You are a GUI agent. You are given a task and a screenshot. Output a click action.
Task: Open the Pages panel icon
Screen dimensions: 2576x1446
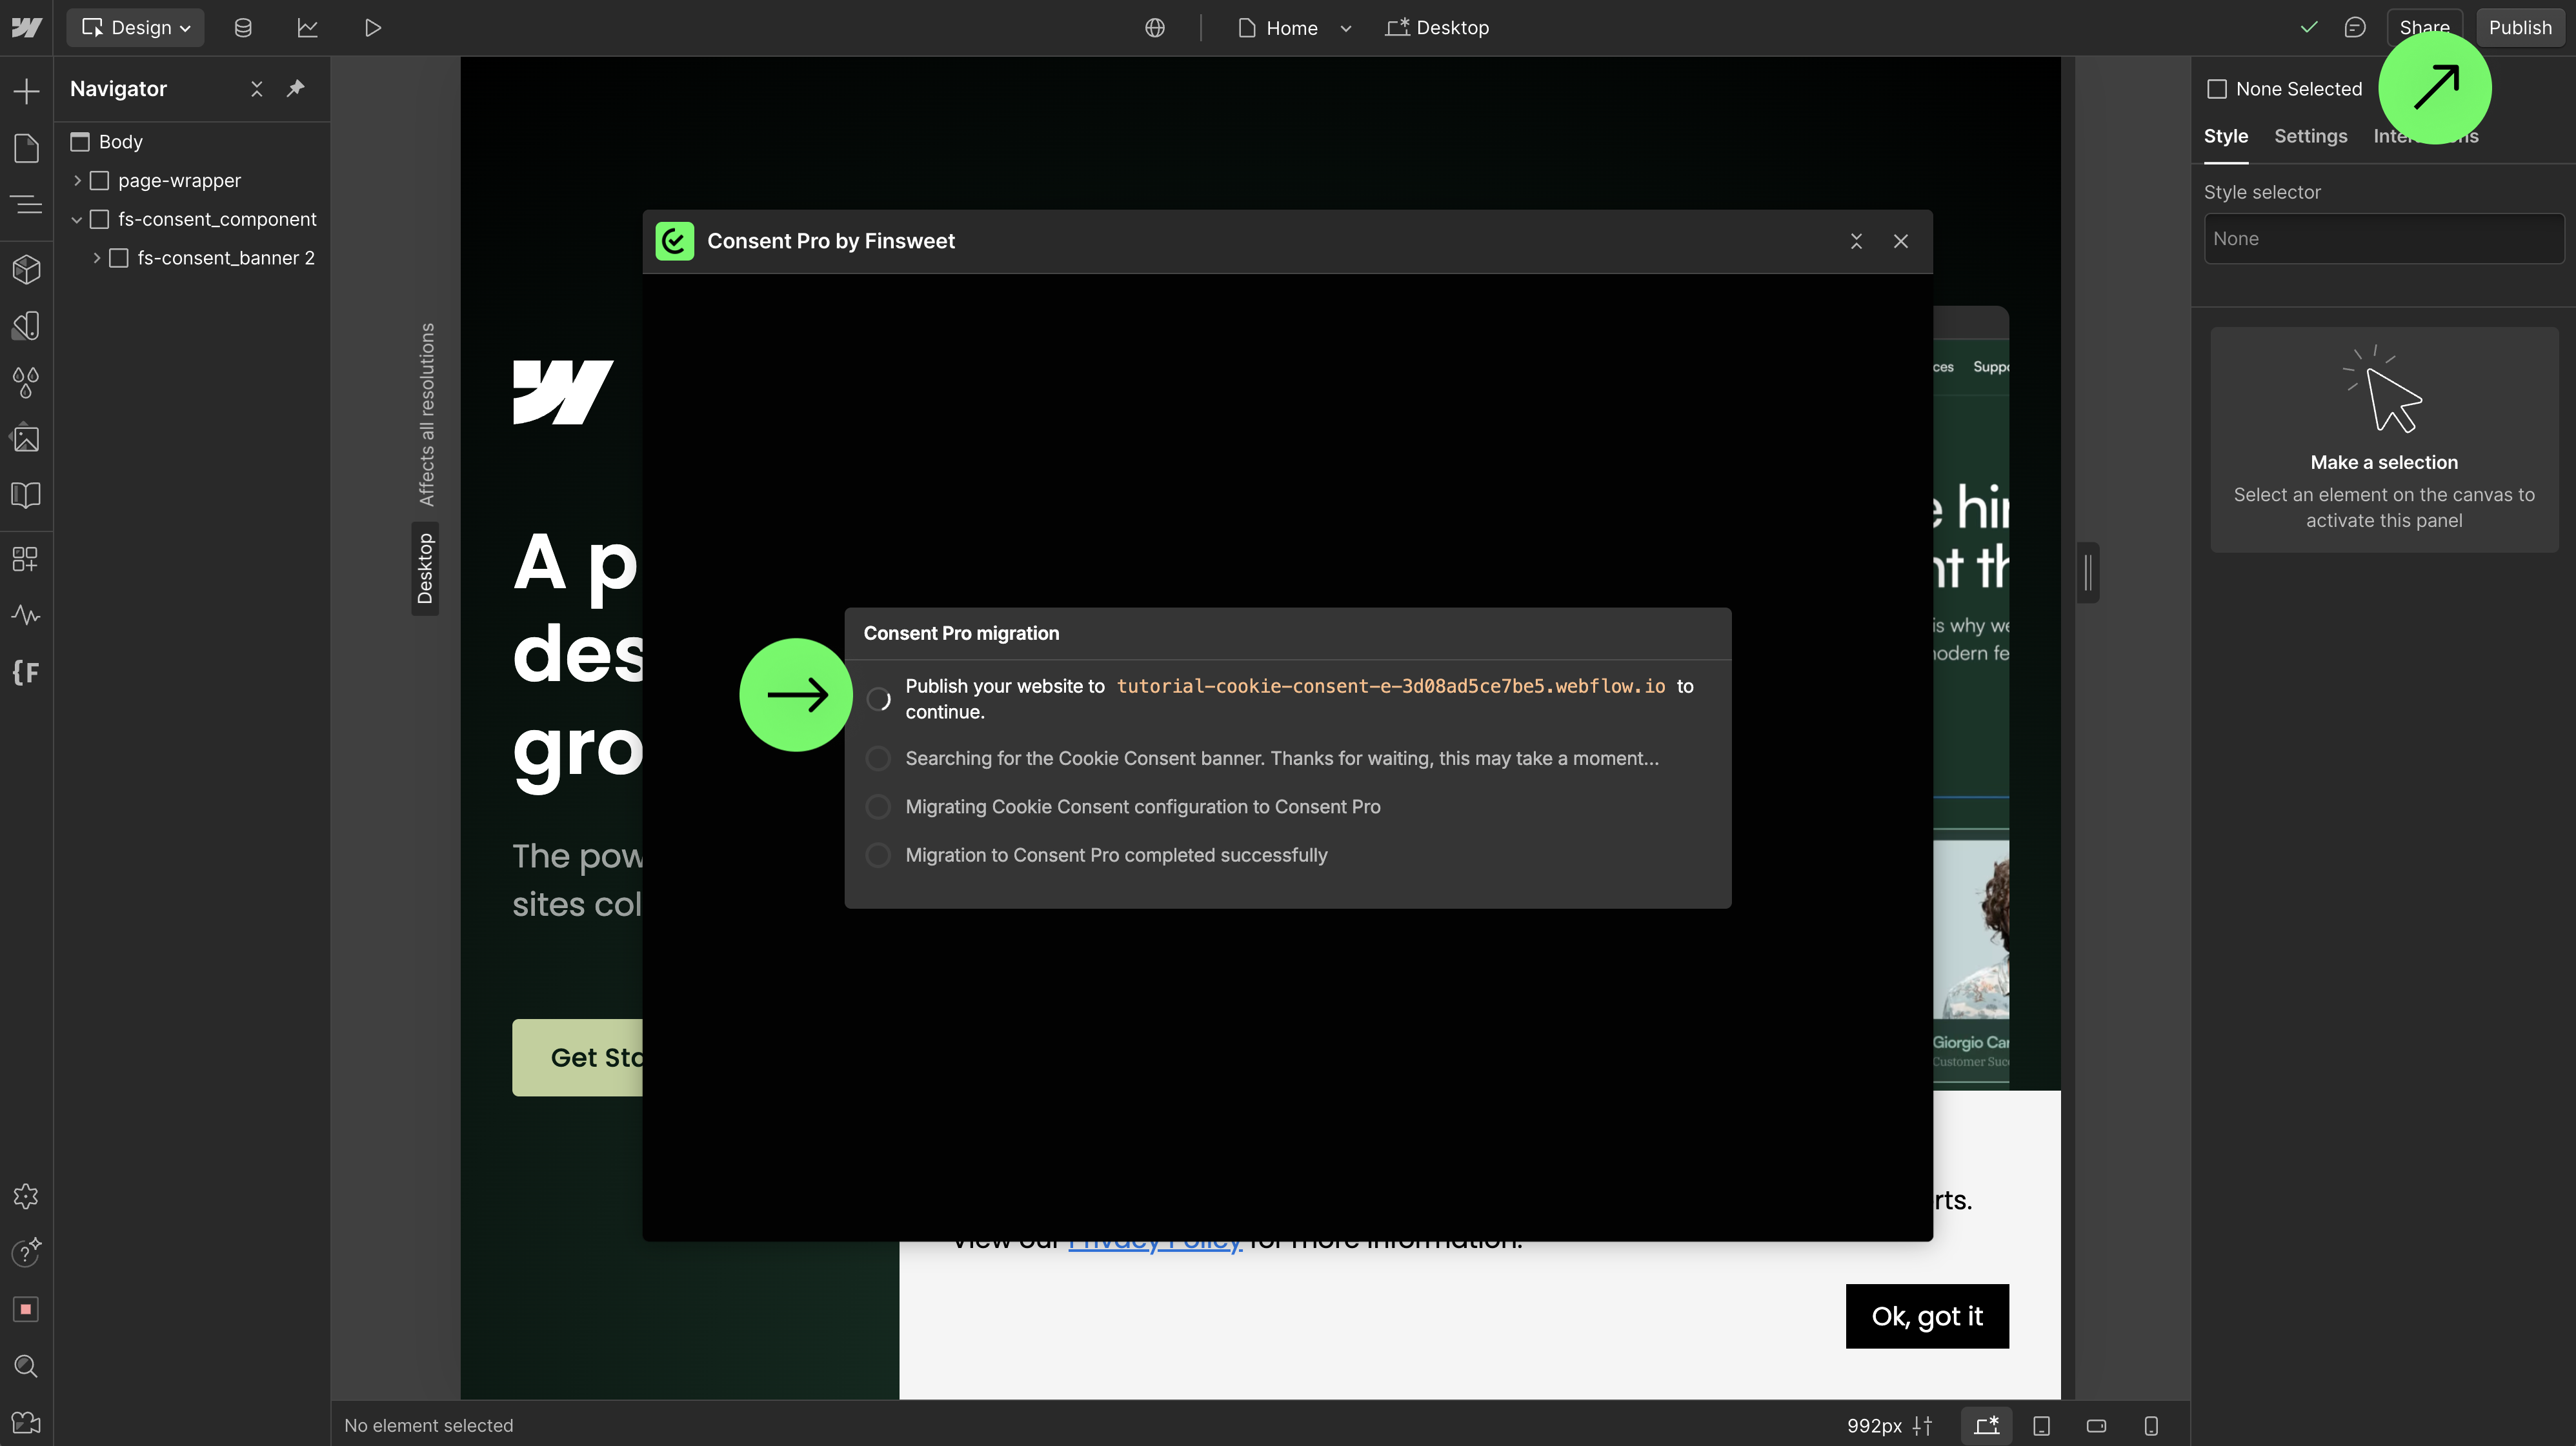[x=27, y=148]
